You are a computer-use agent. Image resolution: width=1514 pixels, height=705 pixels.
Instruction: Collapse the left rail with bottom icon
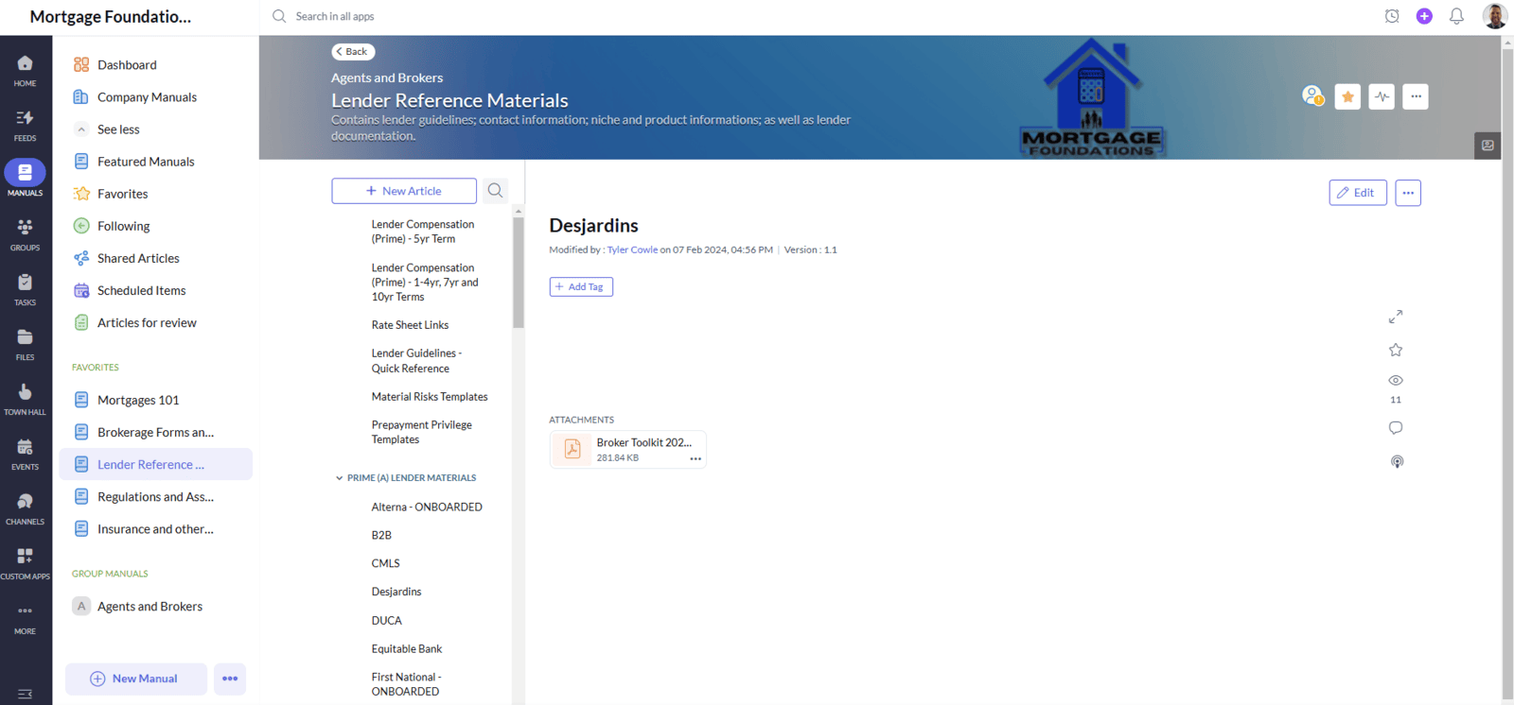coord(25,694)
